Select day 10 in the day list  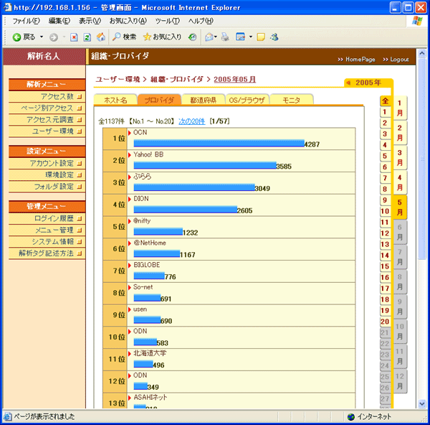385,211
